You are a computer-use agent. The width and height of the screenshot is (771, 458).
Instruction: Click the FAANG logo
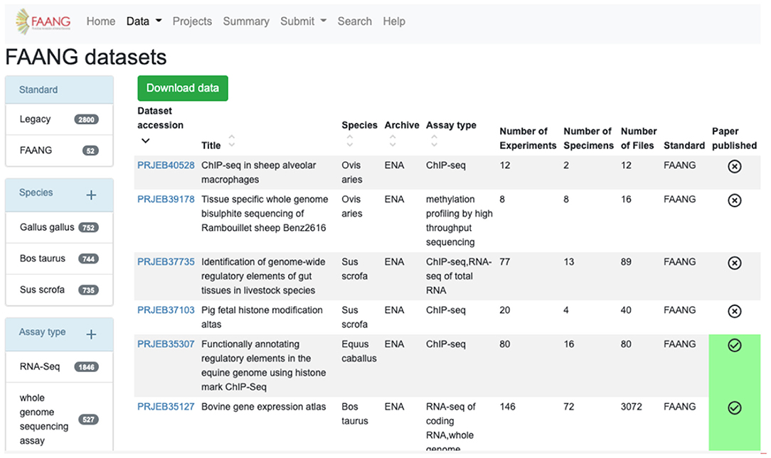[43, 21]
